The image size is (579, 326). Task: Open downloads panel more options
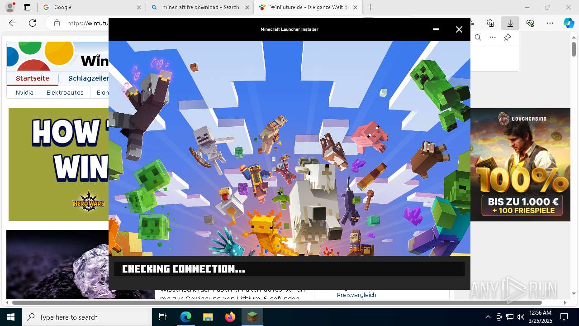(493, 38)
